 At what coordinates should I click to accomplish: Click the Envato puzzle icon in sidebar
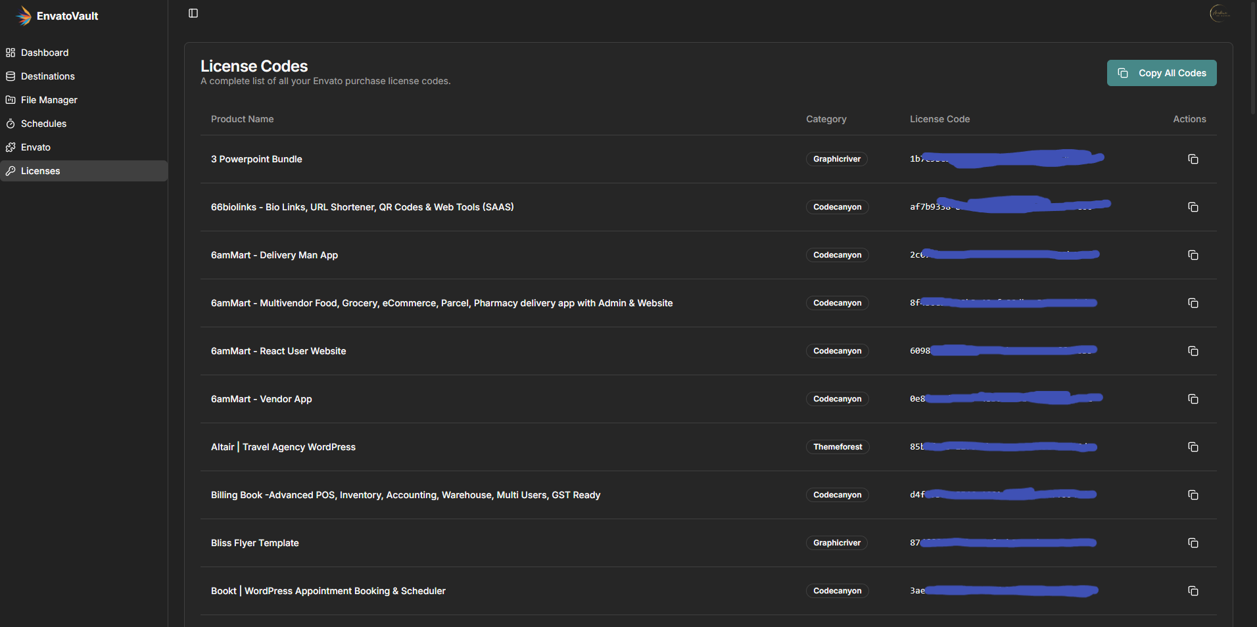point(11,147)
